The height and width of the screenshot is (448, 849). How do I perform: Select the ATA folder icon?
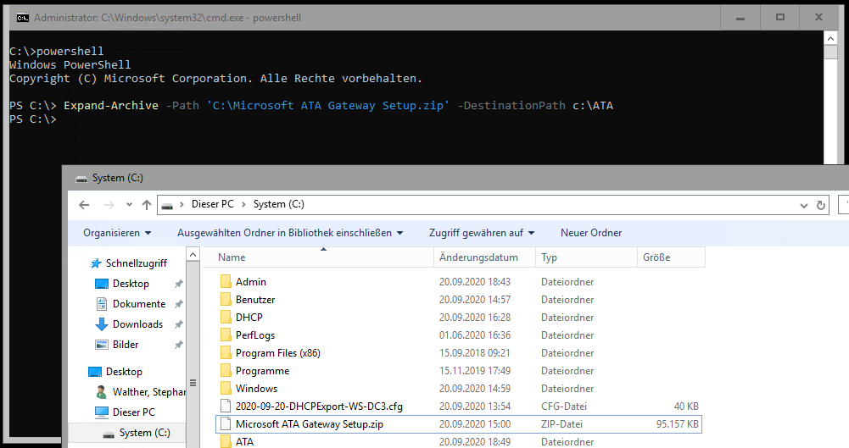point(226,442)
